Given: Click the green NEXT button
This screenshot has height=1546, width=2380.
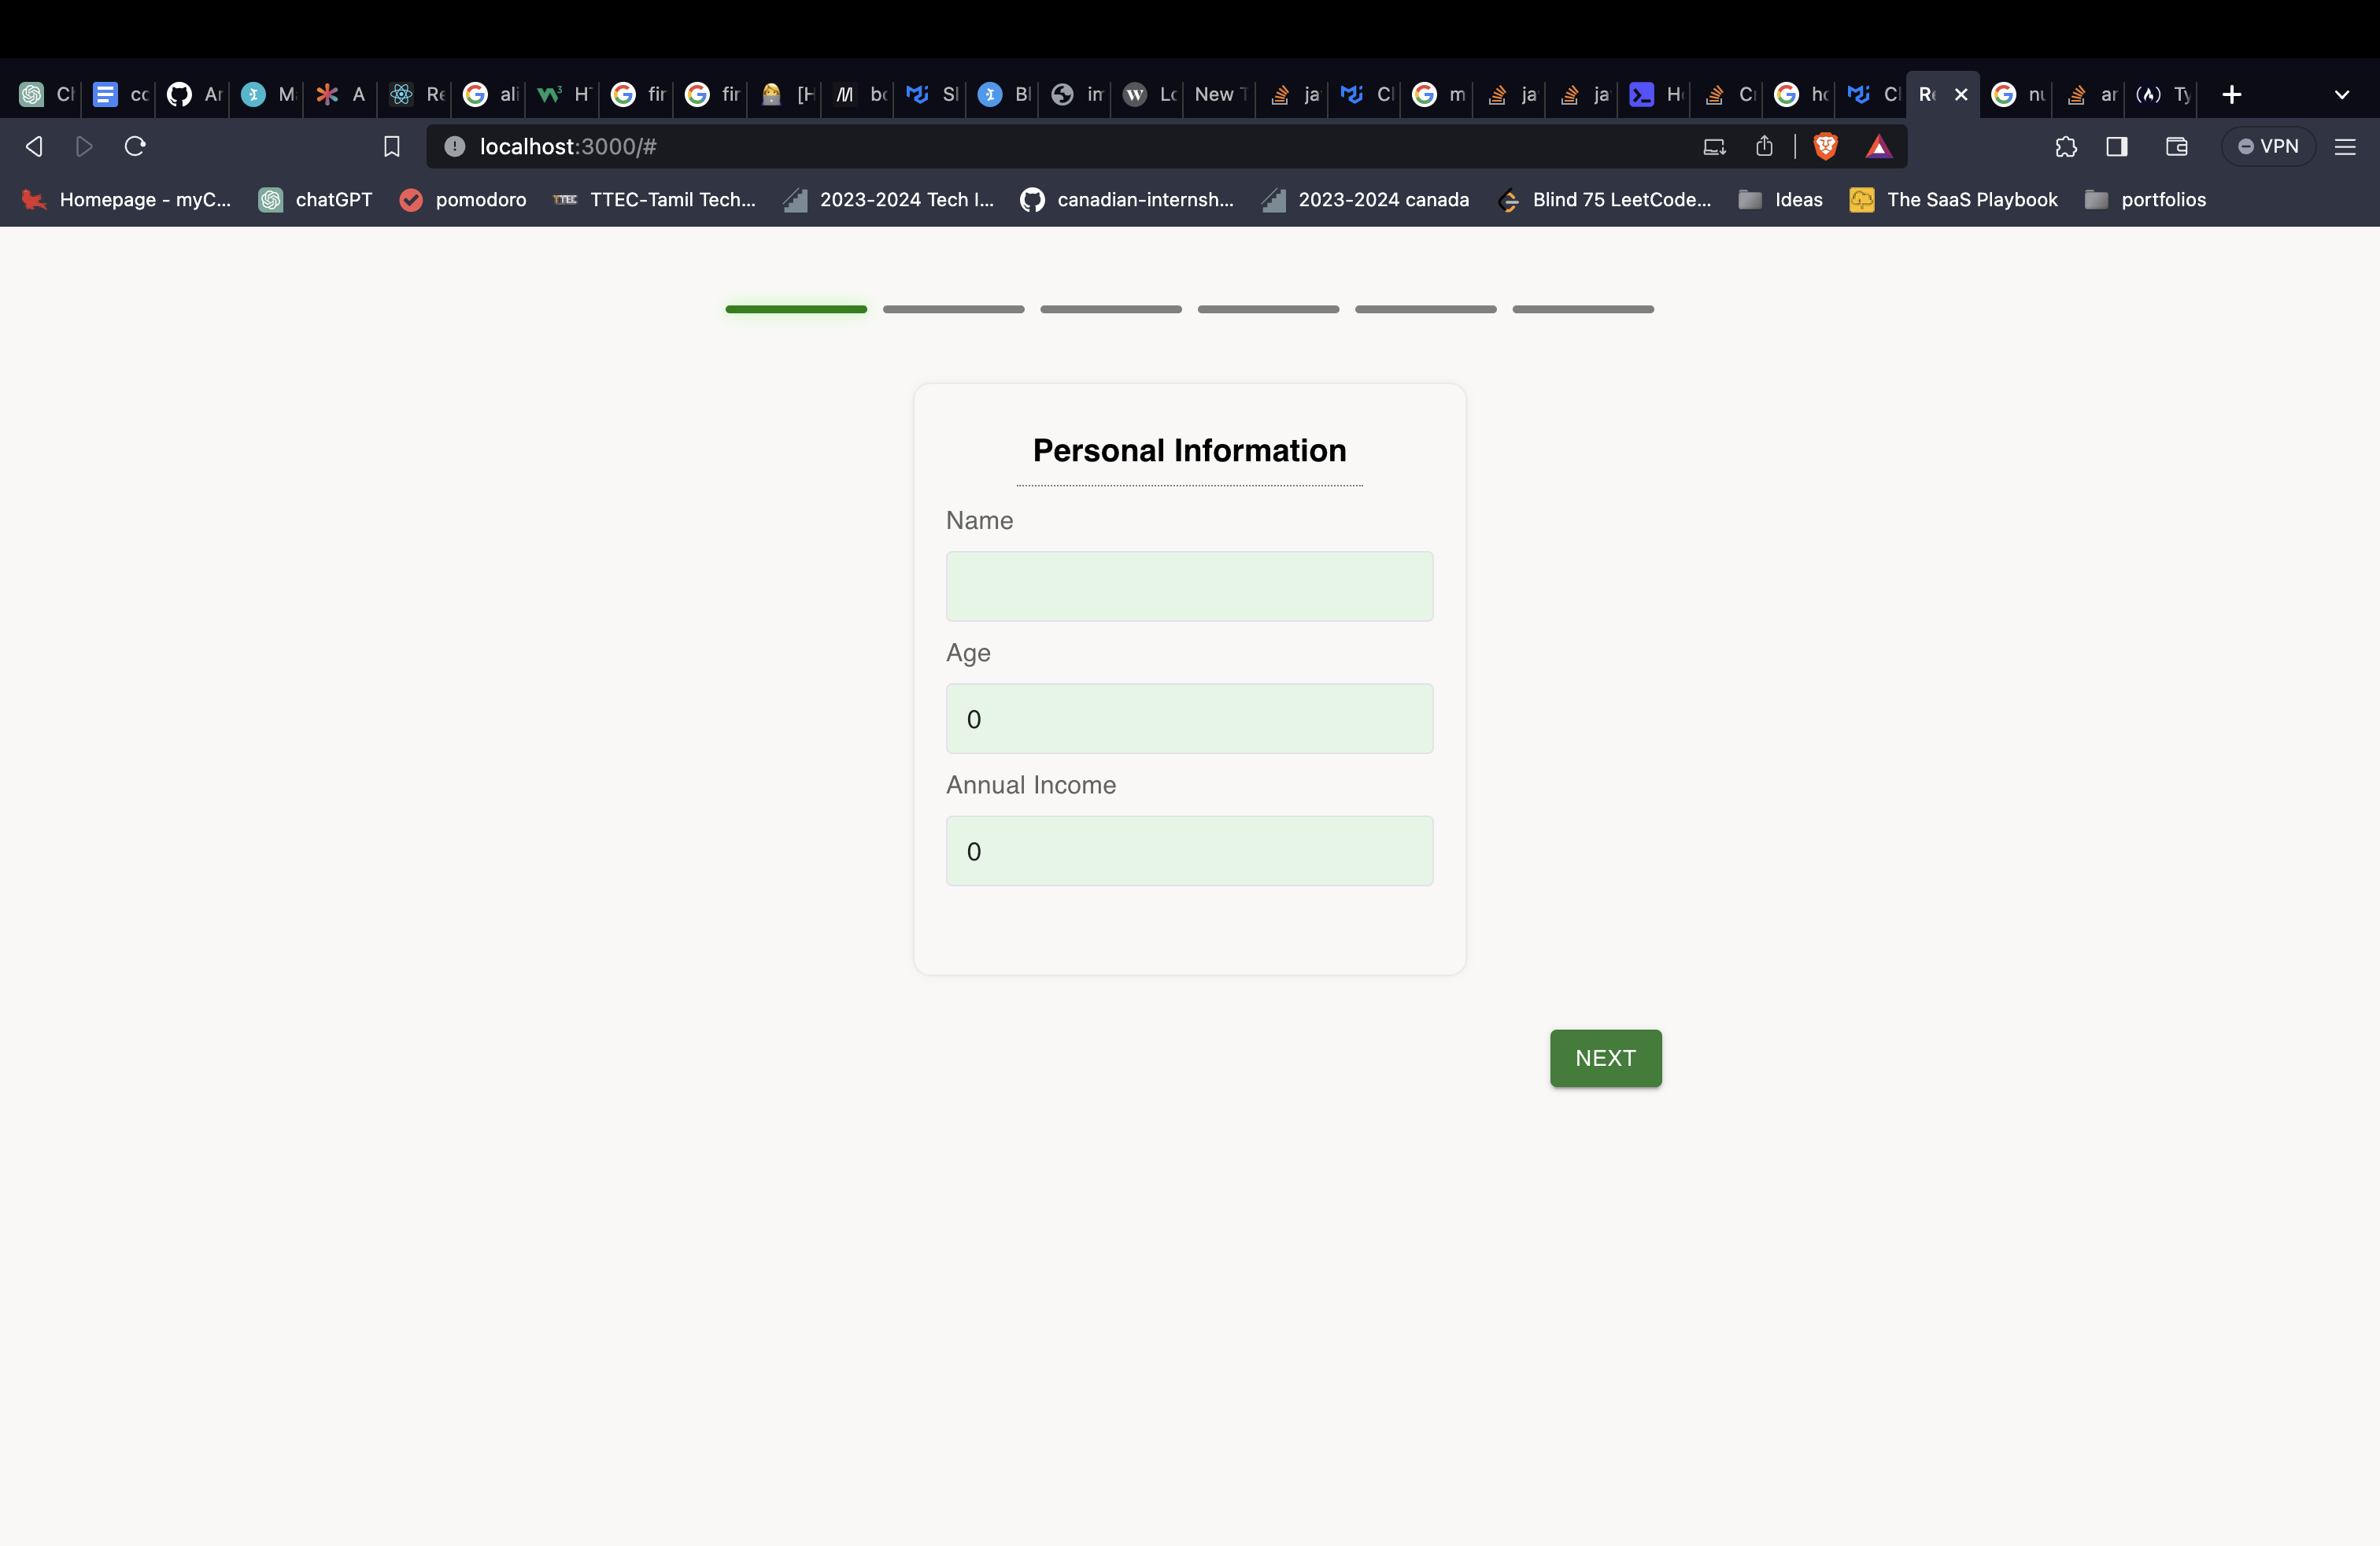Looking at the screenshot, I should point(1605,1058).
